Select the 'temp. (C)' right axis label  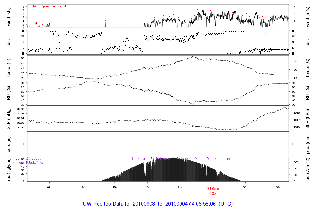click(308, 68)
